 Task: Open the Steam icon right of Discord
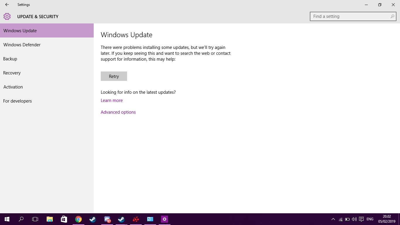tap(121, 219)
